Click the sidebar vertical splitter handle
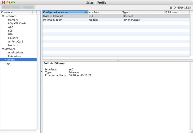Viewport: 193px width, 133px height. pos(41,72)
